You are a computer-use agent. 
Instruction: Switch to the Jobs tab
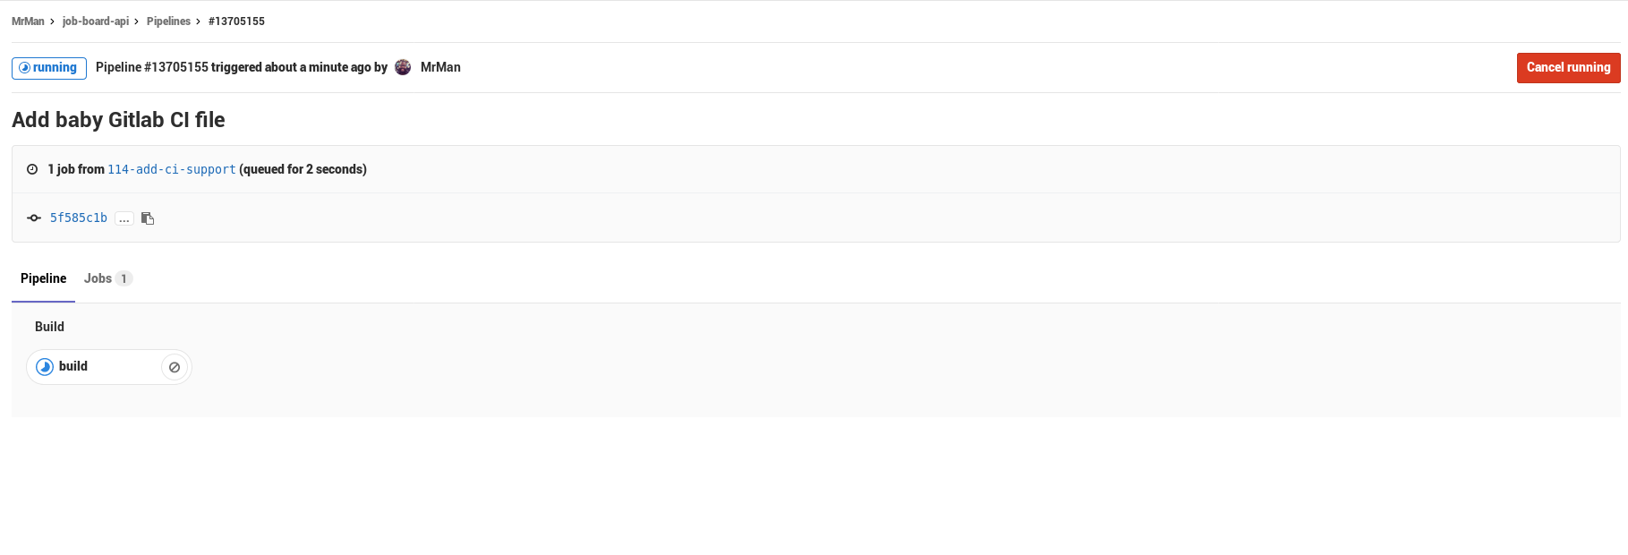(x=98, y=278)
